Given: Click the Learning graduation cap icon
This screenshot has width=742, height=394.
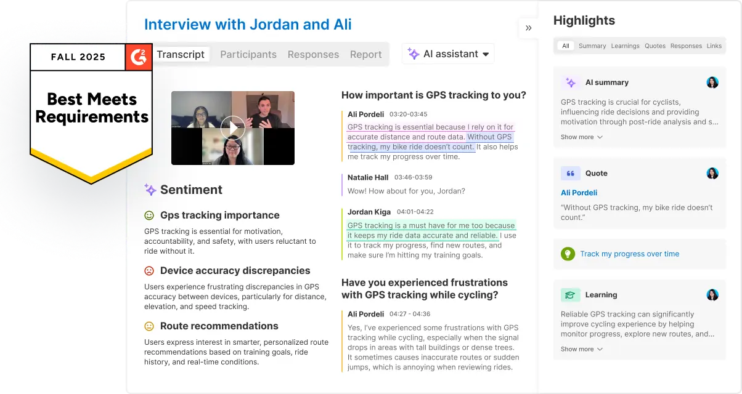Looking at the screenshot, I should point(571,295).
